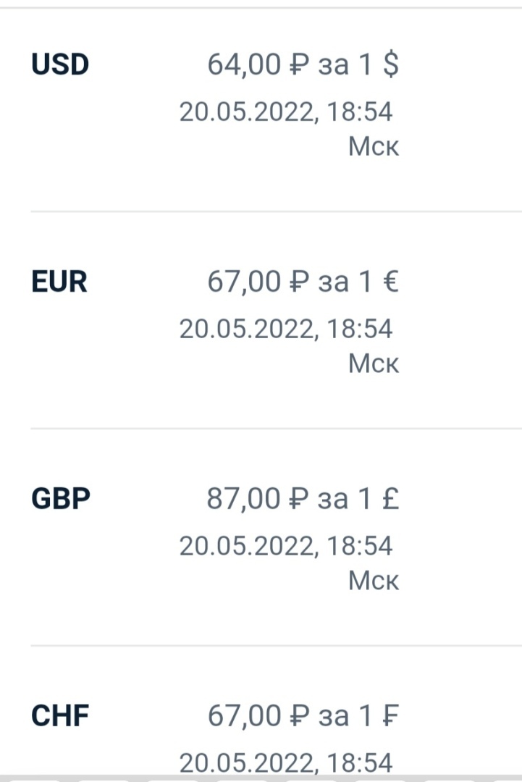Click the dollar sign in USD rate

coord(390,65)
